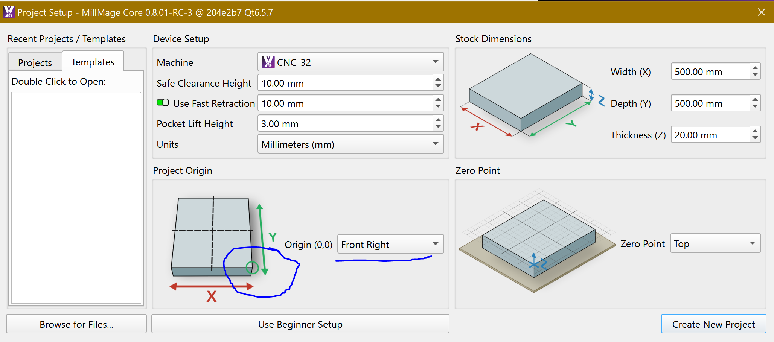774x342 pixels.
Task: Open the Machine dropdown showing CNC_32
Action: (350, 62)
